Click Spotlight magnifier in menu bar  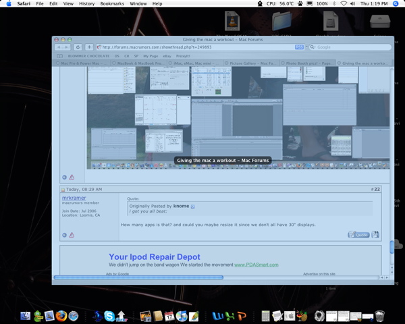tap(396, 3)
